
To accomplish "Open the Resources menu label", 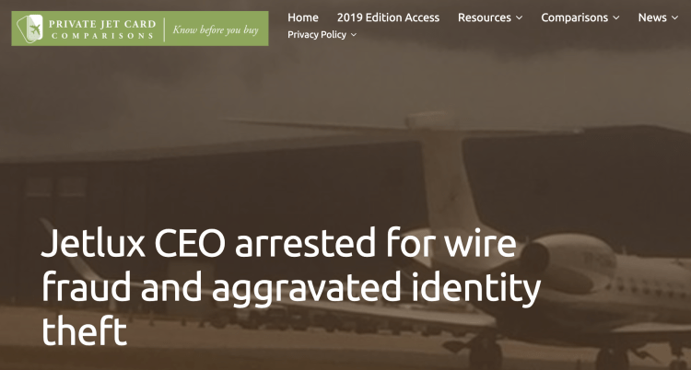I will pos(485,17).
